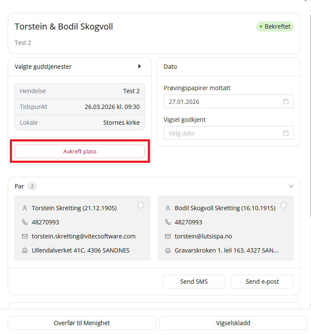
Task: Collapse the Par section chevron
Action: click(291, 186)
